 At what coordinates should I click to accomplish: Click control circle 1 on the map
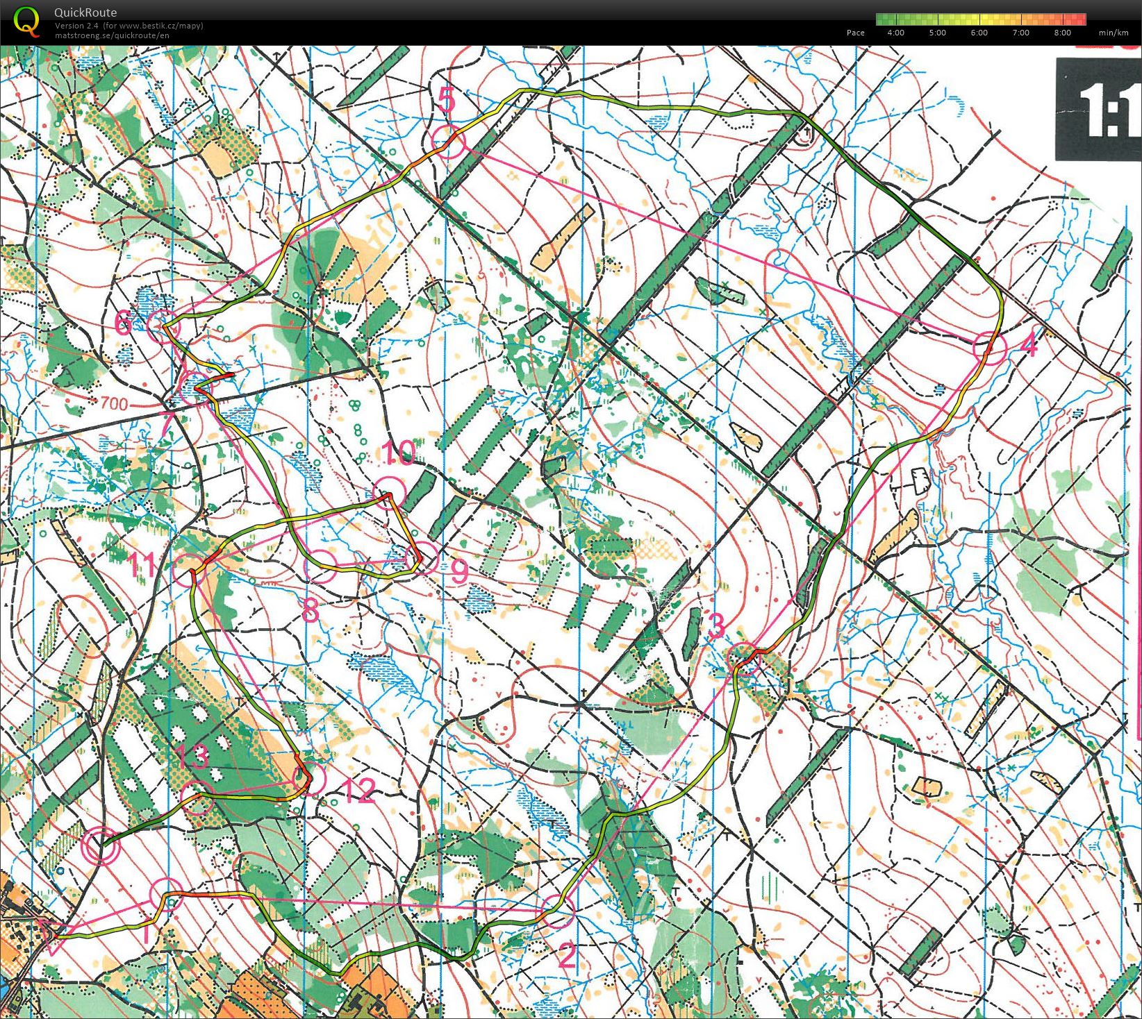click(167, 895)
